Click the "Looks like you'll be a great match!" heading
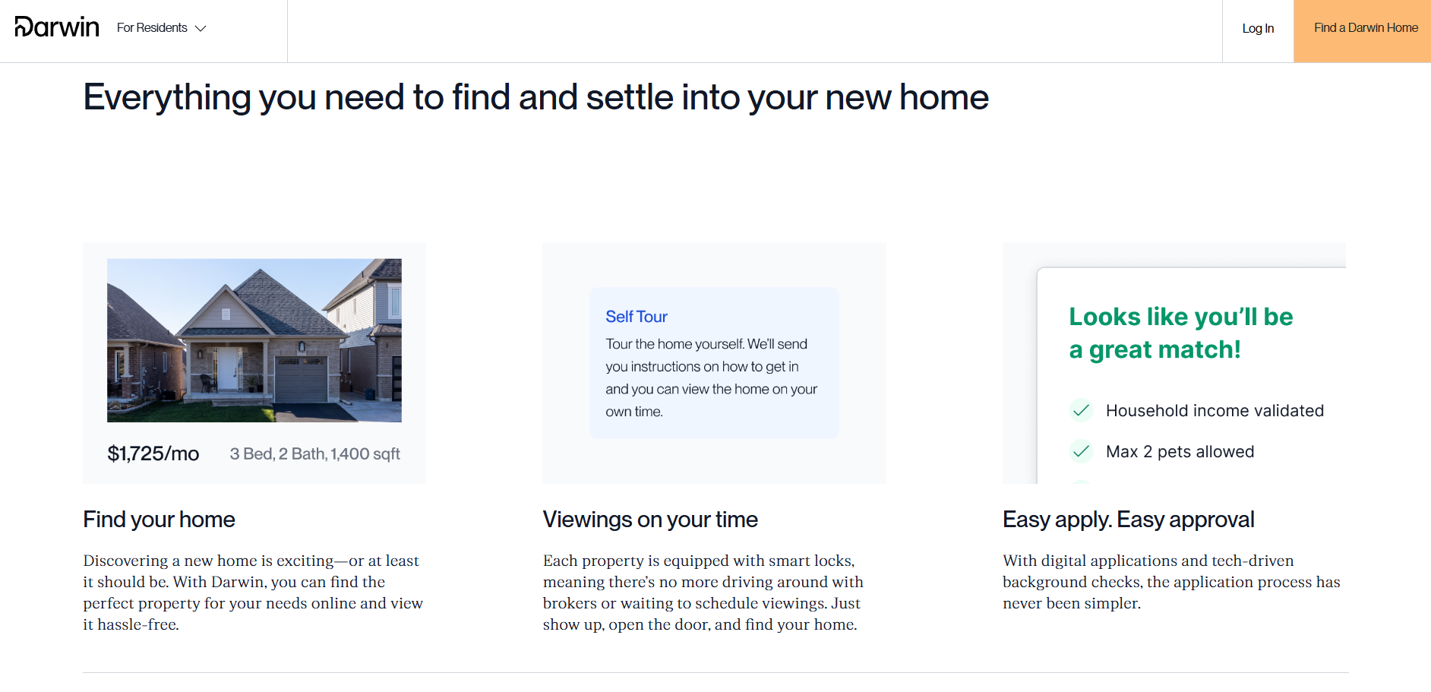1431x692 pixels. [x=1180, y=333]
